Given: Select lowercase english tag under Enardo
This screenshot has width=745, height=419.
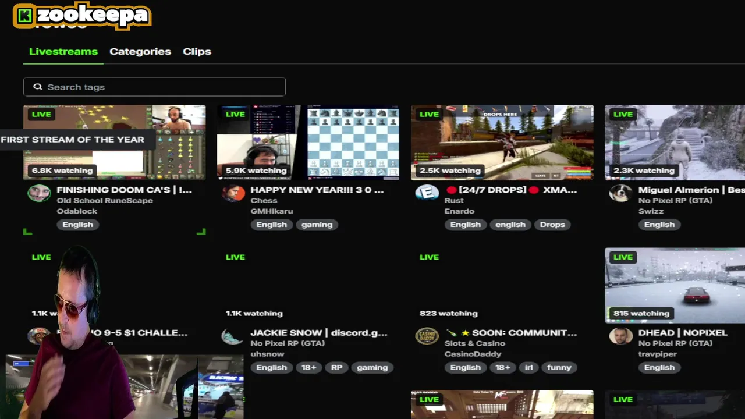Looking at the screenshot, I should 510,225.
